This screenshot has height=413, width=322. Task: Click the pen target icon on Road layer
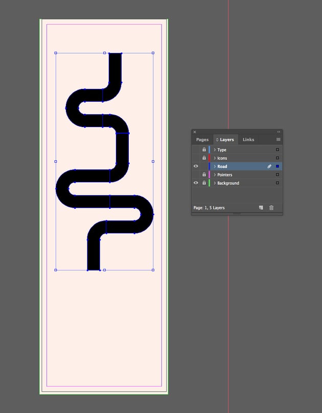(269, 166)
